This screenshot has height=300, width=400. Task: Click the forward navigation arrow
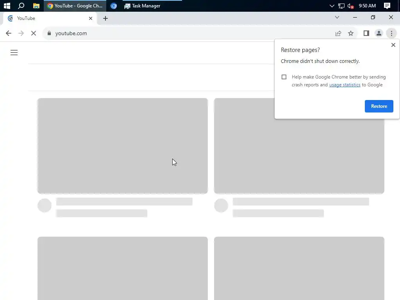click(21, 33)
